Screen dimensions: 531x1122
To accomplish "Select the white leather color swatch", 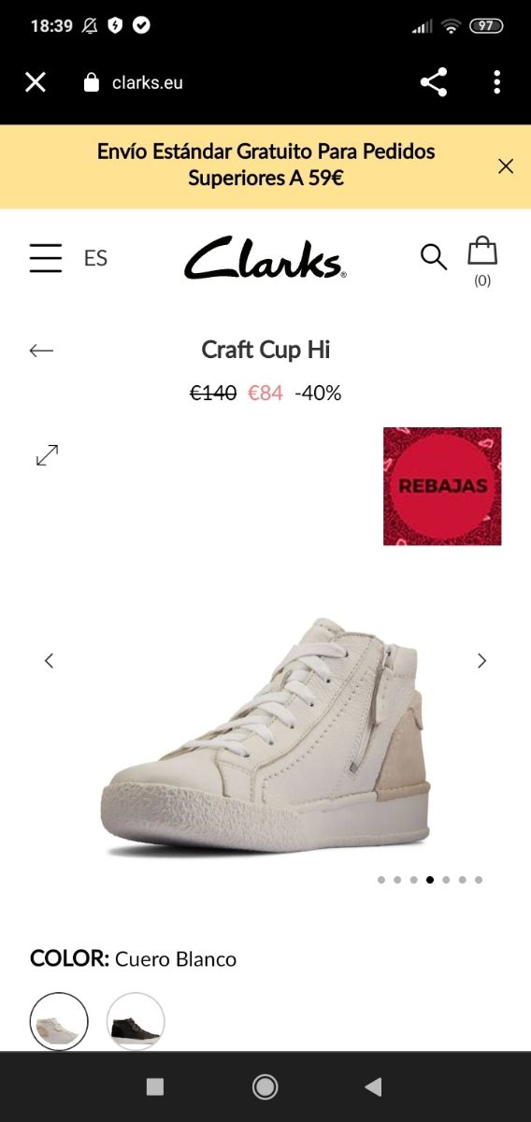I will coord(59,1021).
